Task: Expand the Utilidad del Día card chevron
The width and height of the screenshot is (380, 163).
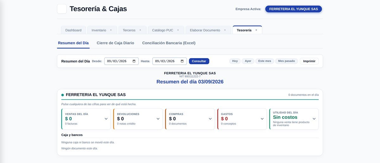Action: pos(314,119)
